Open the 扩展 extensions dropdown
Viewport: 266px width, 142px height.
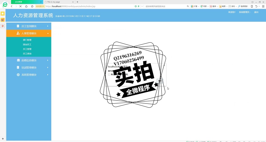coord(195,6)
